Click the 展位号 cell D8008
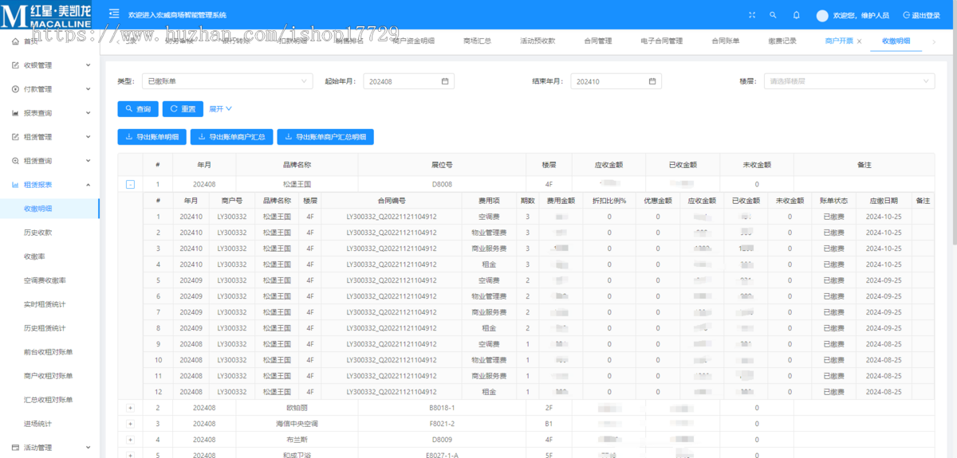957x458 pixels. coord(443,184)
